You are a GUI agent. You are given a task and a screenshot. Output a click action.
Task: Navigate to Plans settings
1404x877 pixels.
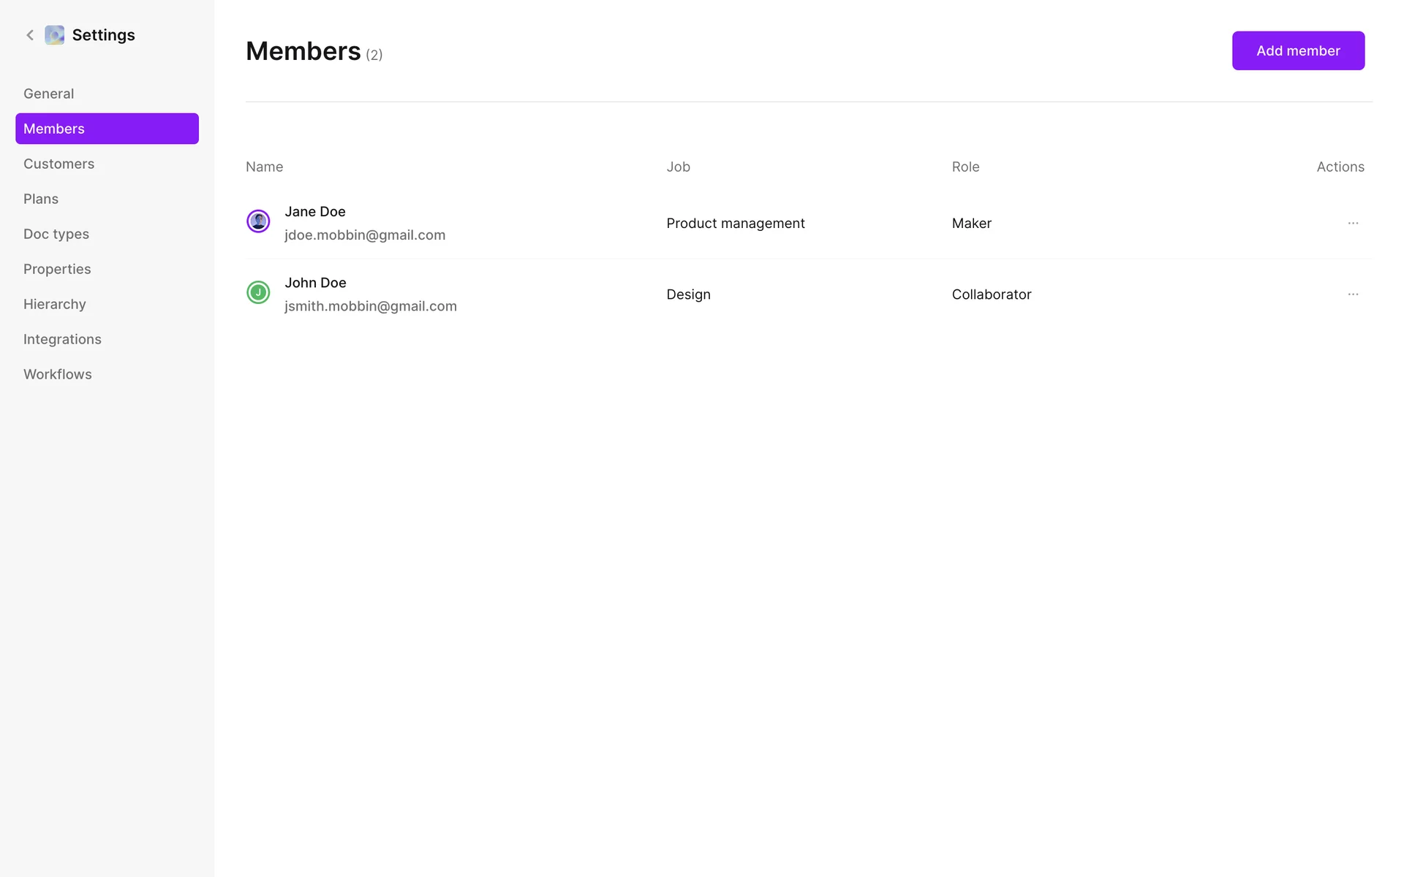[x=41, y=199]
